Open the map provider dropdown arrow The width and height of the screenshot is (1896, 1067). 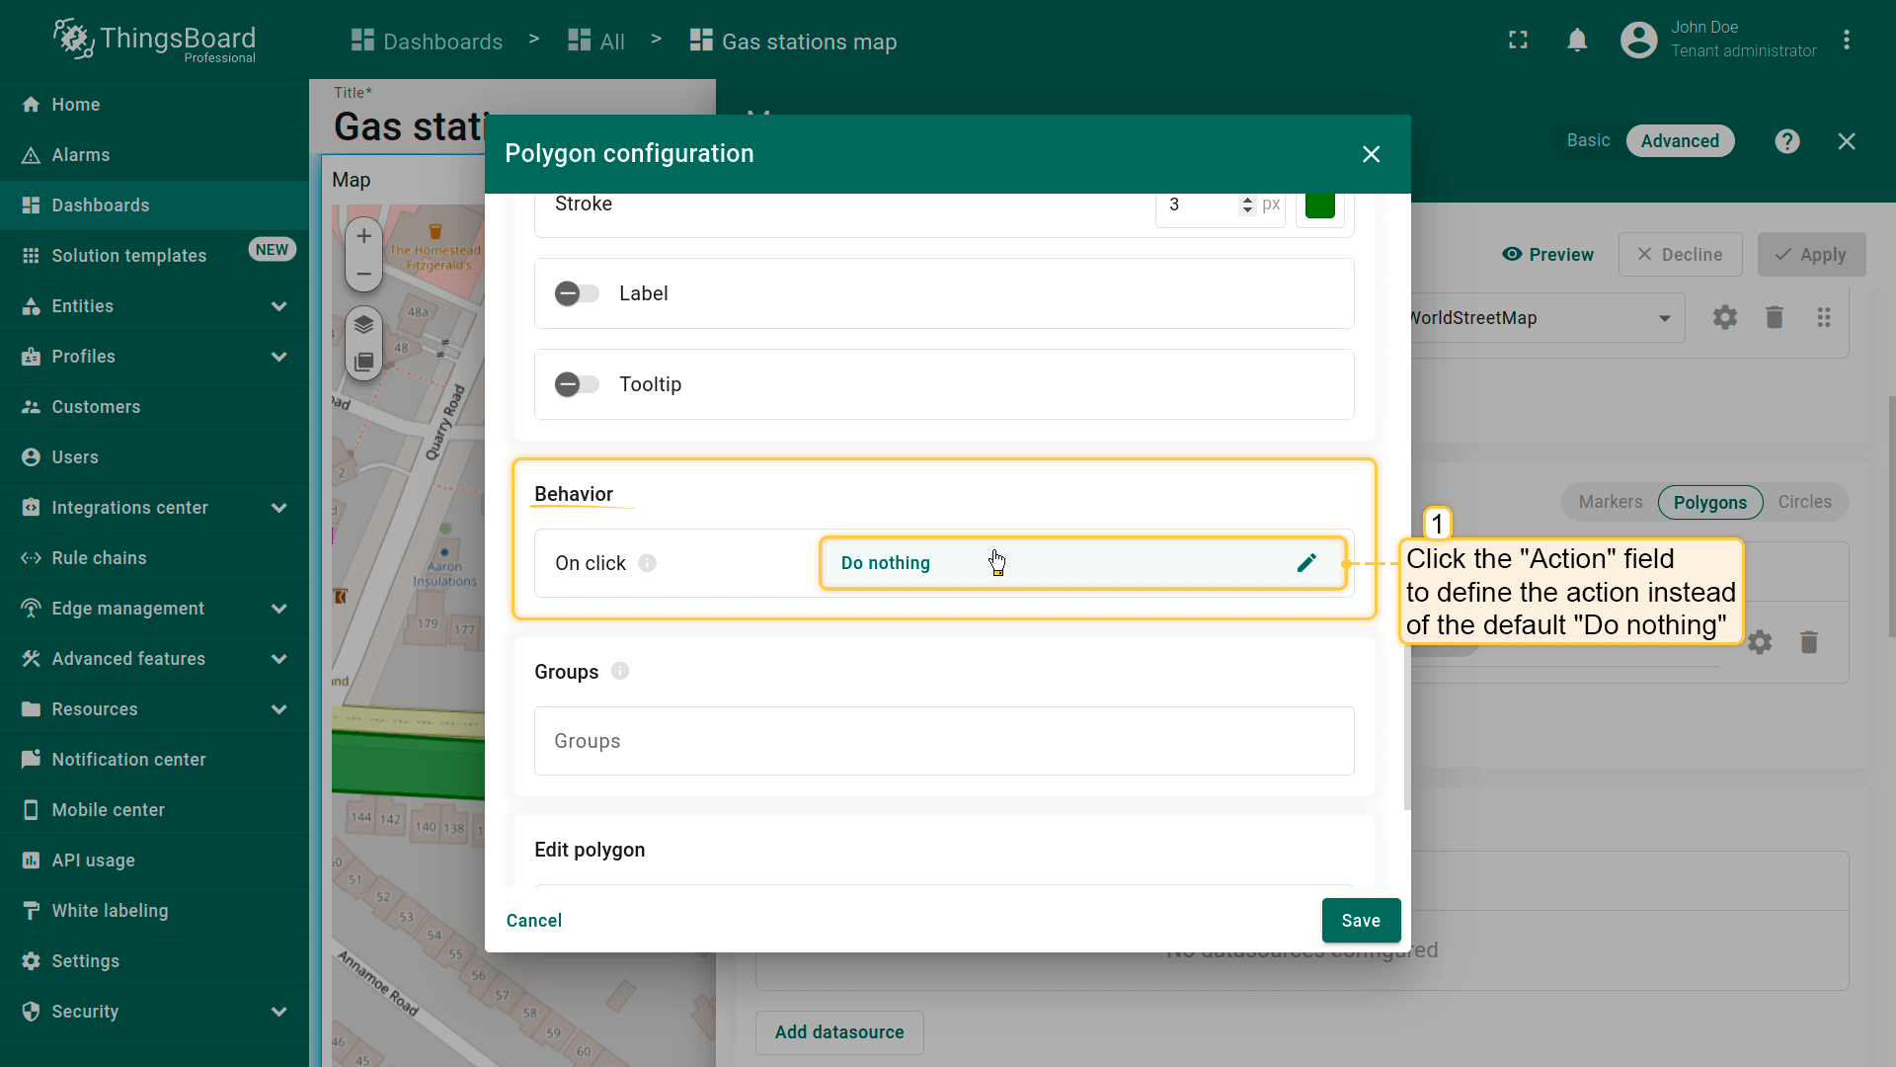pos(1664,318)
